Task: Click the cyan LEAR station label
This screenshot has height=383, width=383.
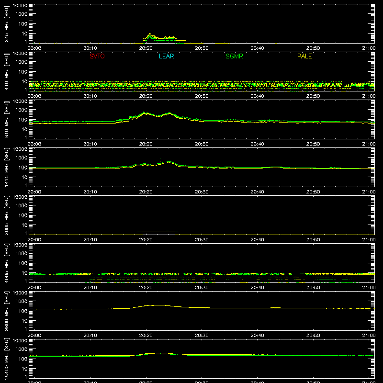Action: 166,56
